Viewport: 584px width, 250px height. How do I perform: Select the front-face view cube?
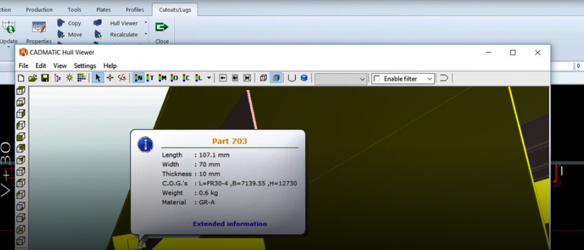click(21, 137)
